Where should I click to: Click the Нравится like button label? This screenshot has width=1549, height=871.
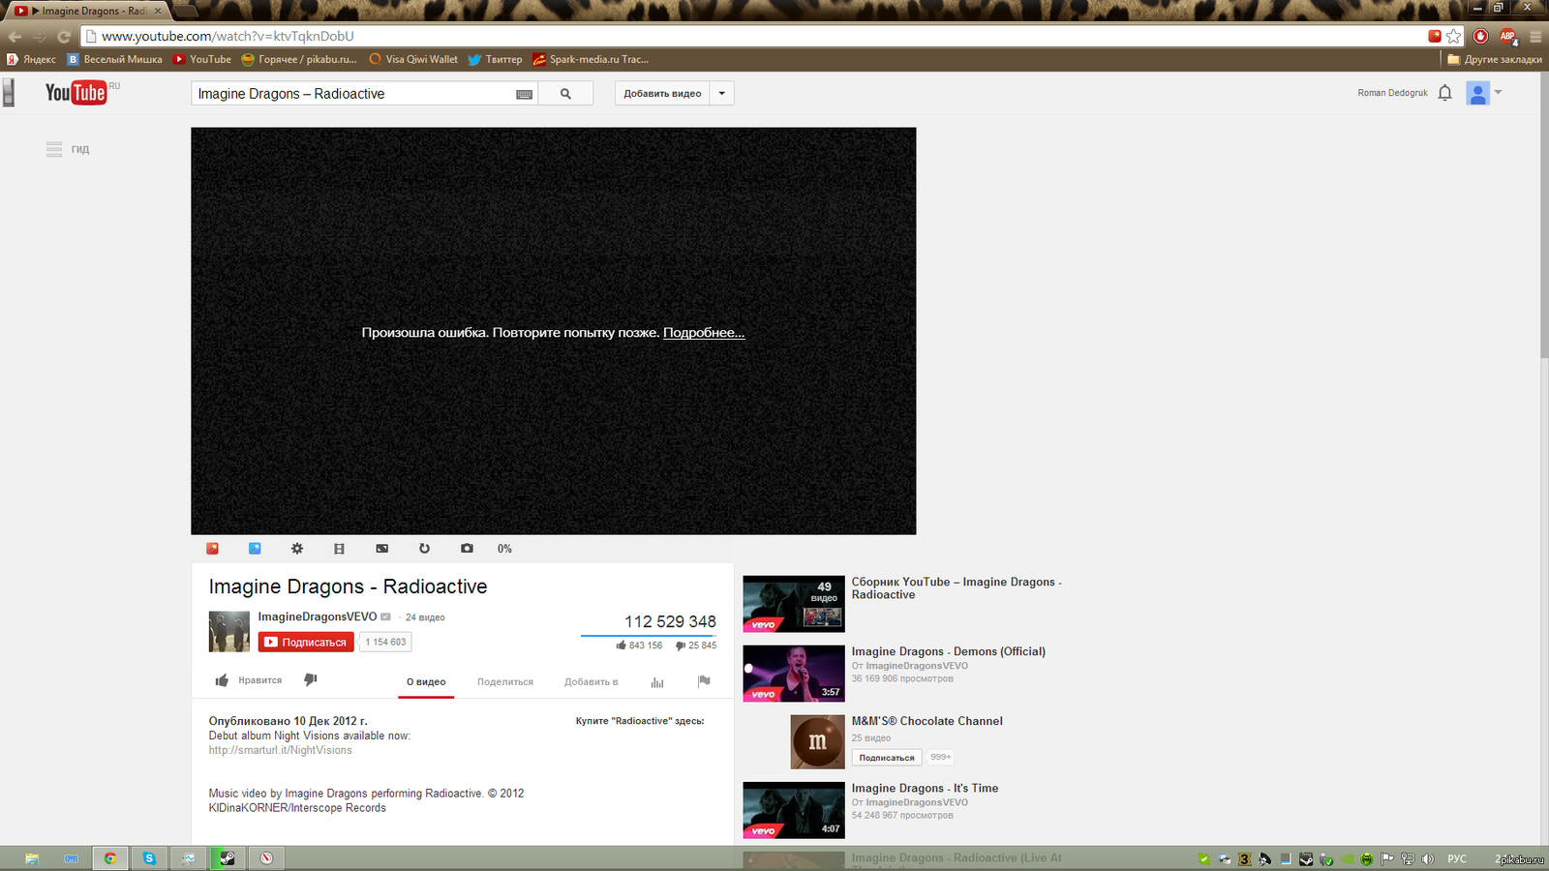pyautogui.click(x=260, y=680)
